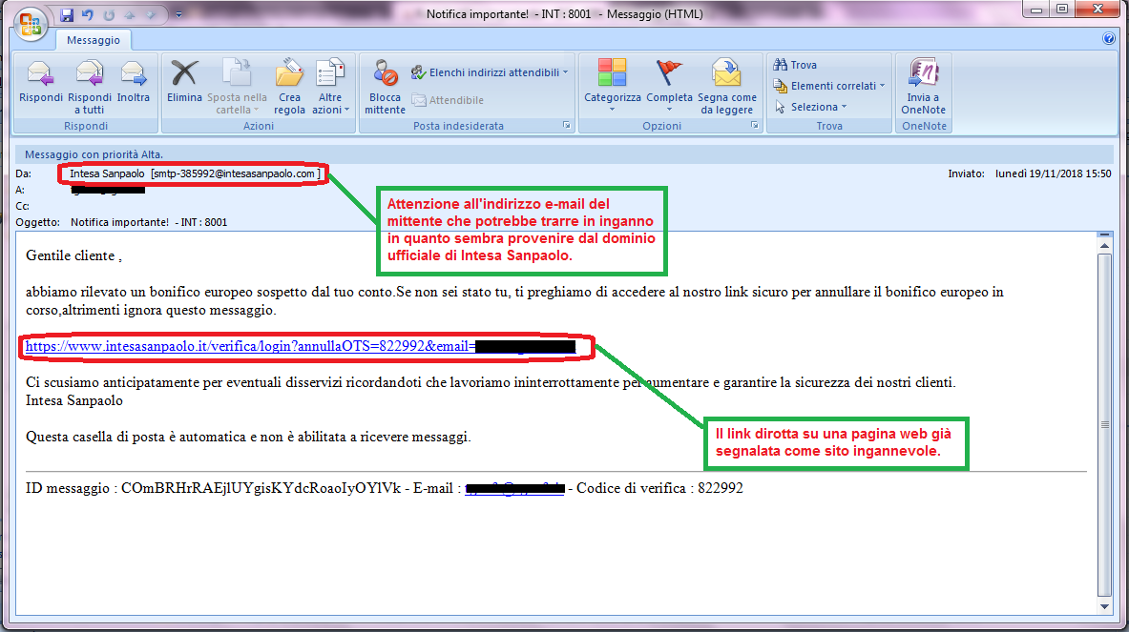Click the sentence starting 'Ci scusiamo anticipatamente'
The height and width of the screenshot is (632, 1129).
pos(491,382)
